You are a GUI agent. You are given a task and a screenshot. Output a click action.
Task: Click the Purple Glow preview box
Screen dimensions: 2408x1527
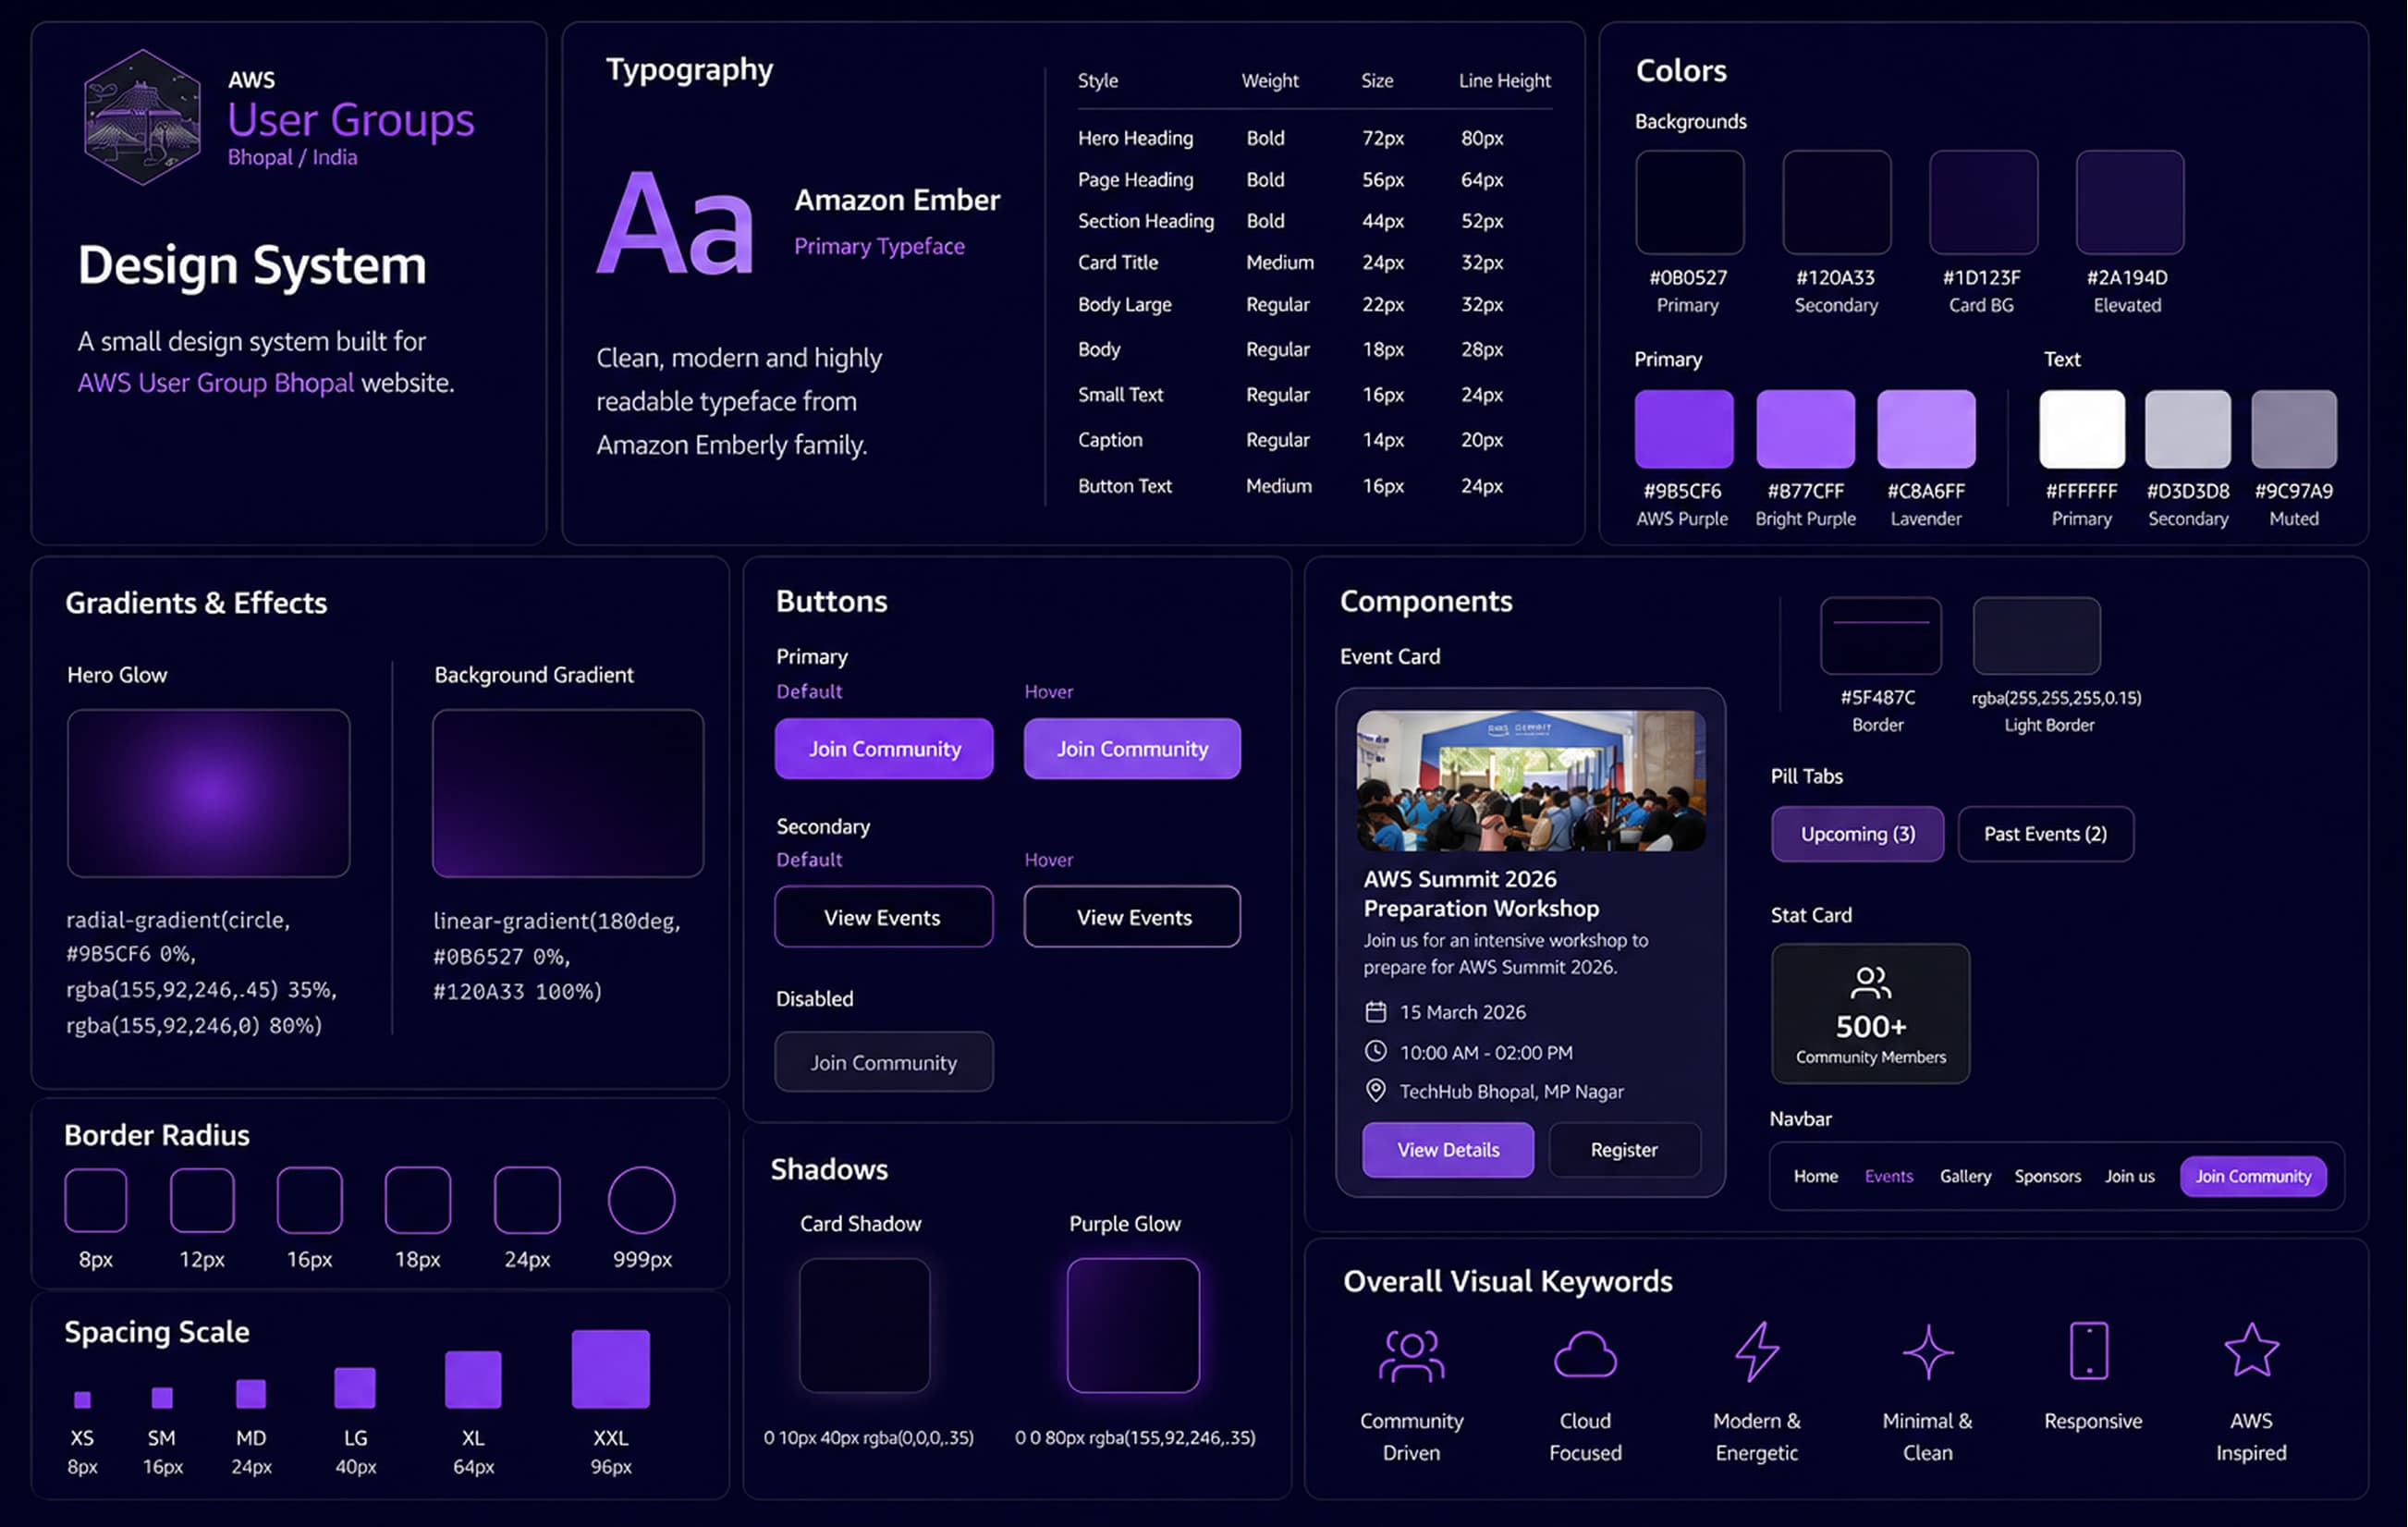click(x=1133, y=1325)
